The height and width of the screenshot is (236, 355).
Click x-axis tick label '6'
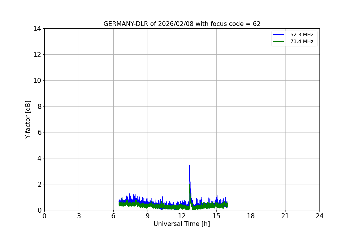(113, 216)
